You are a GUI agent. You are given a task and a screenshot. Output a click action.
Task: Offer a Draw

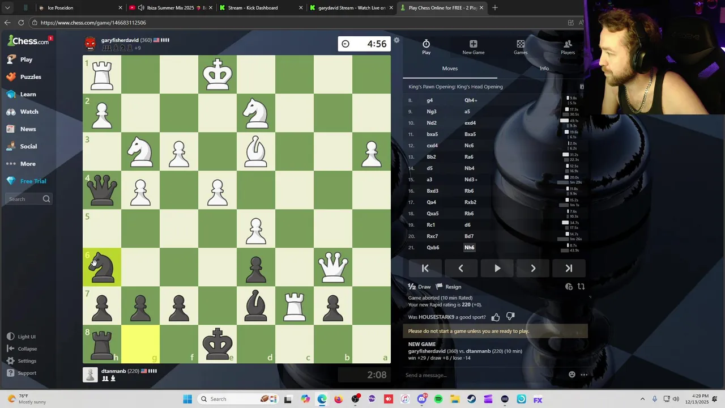pyautogui.click(x=420, y=287)
